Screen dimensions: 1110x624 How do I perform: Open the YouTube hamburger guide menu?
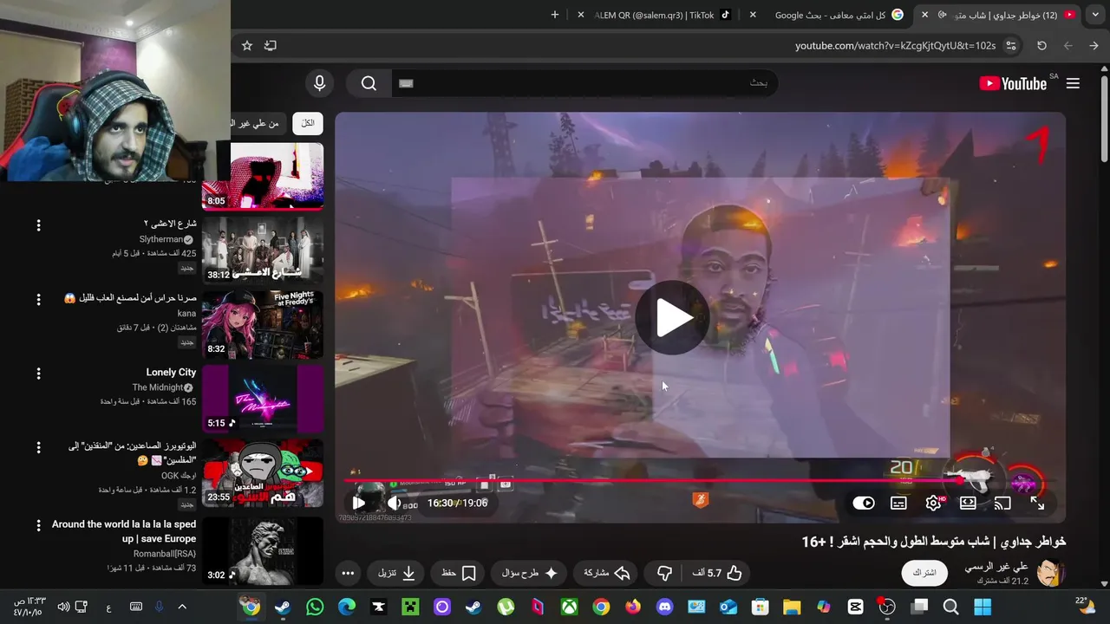[x=1073, y=83]
